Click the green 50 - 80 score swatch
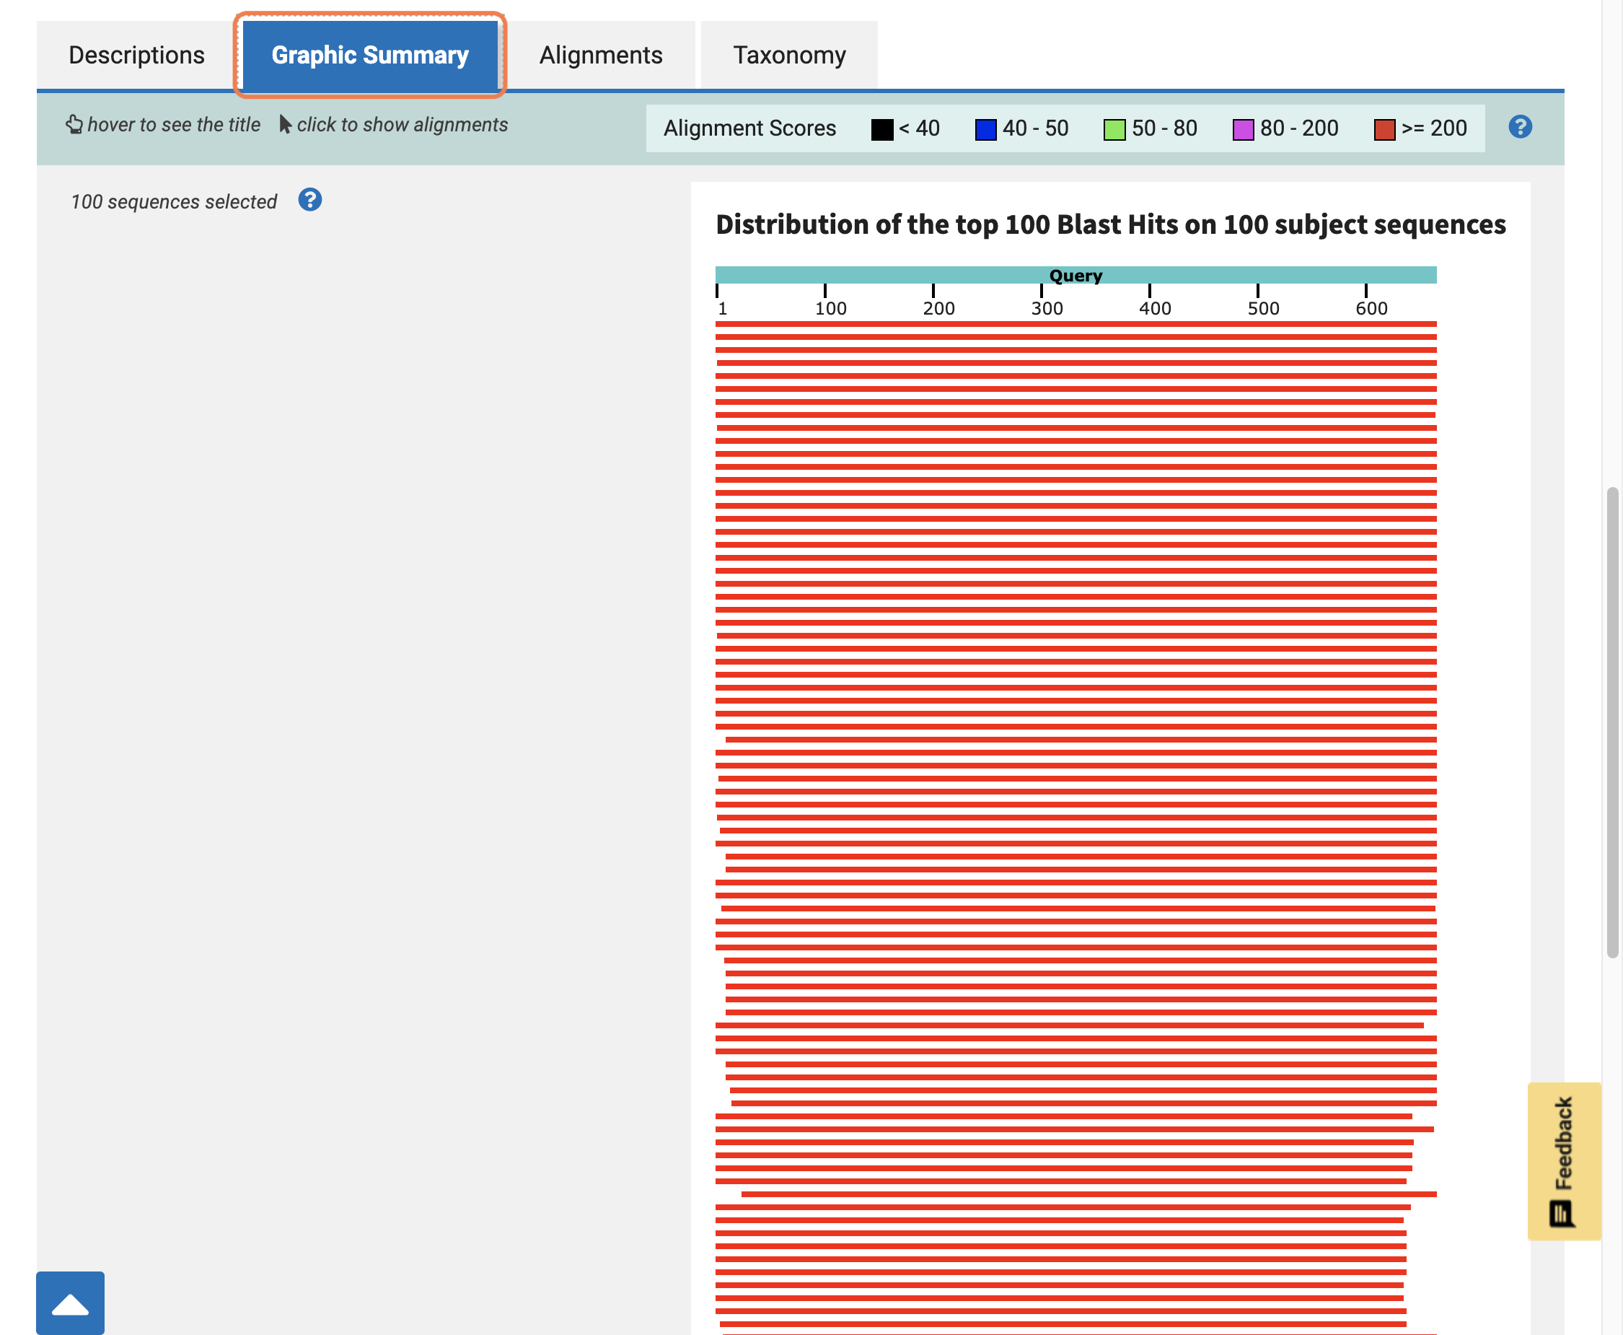This screenshot has height=1335, width=1623. tap(1114, 129)
